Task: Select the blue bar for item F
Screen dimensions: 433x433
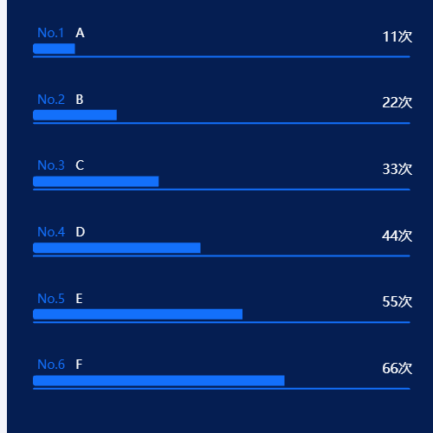Action: coord(158,381)
